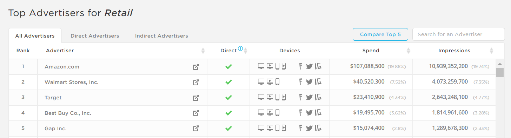
Task: Sort table by Spend column arrows
Action: 408,51
